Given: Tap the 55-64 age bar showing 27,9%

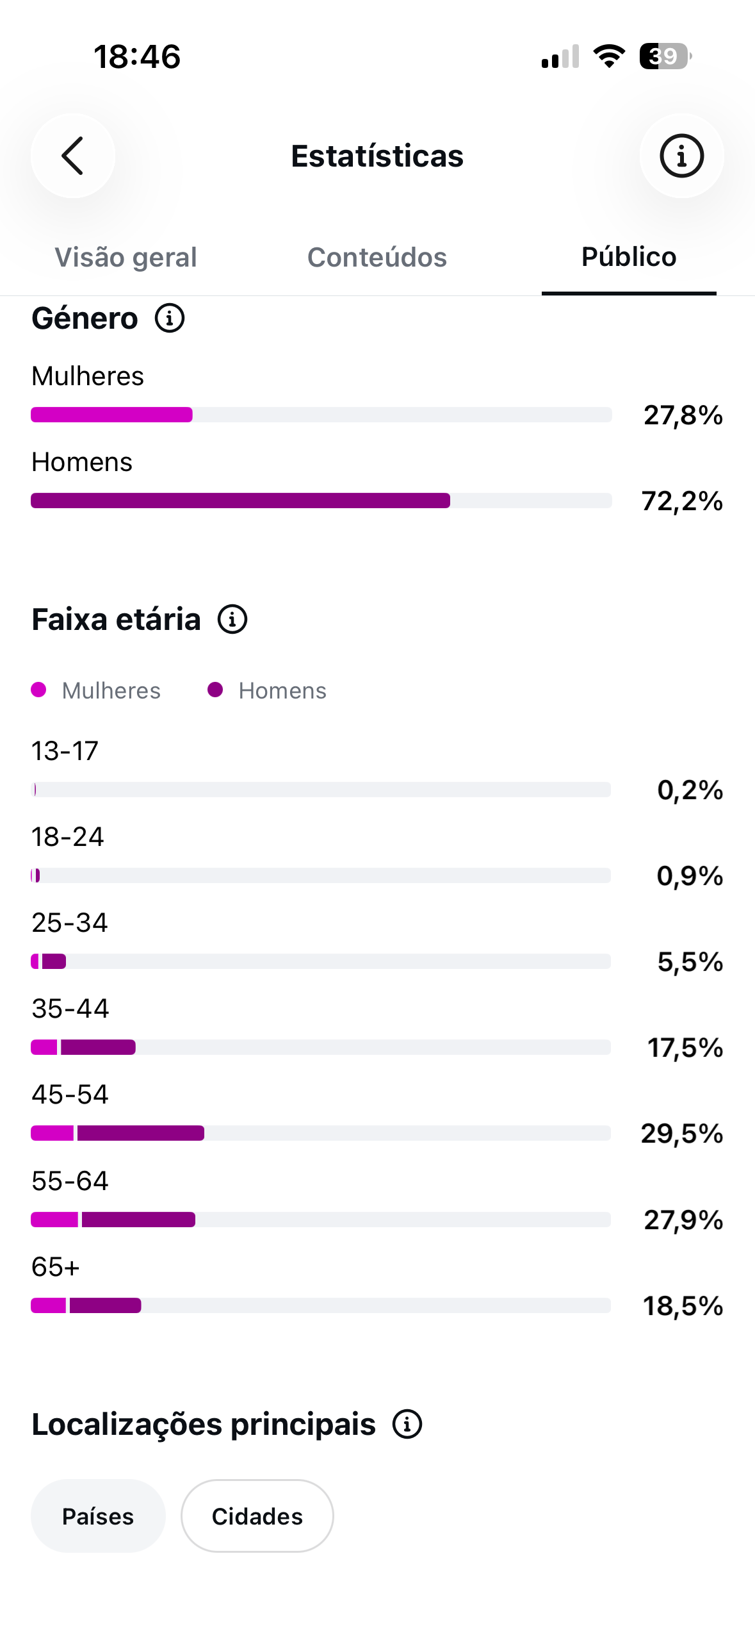Looking at the screenshot, I should (321, 1220).
